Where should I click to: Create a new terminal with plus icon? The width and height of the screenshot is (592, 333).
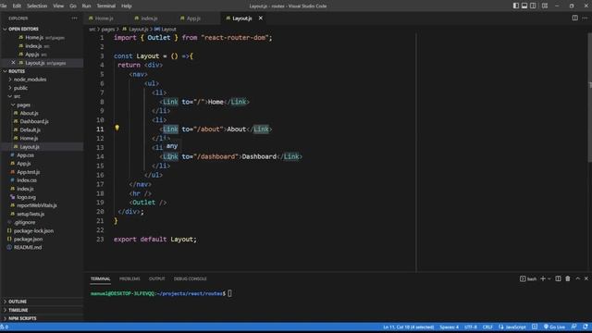click(x=543, y=278)
